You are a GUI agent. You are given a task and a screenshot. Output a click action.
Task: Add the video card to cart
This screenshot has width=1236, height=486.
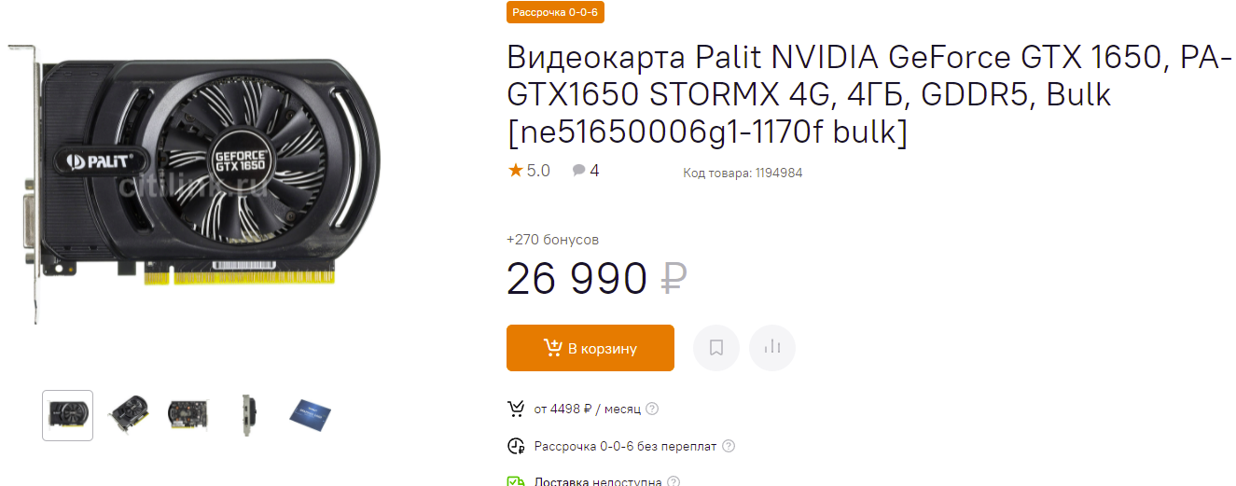590,348
